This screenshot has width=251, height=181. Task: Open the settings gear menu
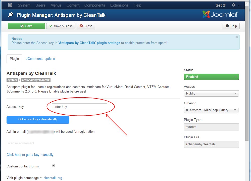(x=234, y=5)
